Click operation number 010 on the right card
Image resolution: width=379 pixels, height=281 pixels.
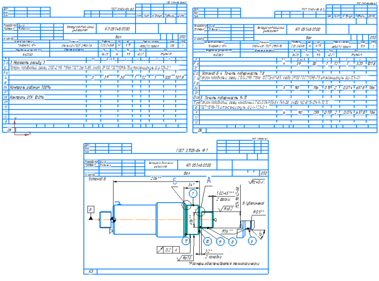373,38
